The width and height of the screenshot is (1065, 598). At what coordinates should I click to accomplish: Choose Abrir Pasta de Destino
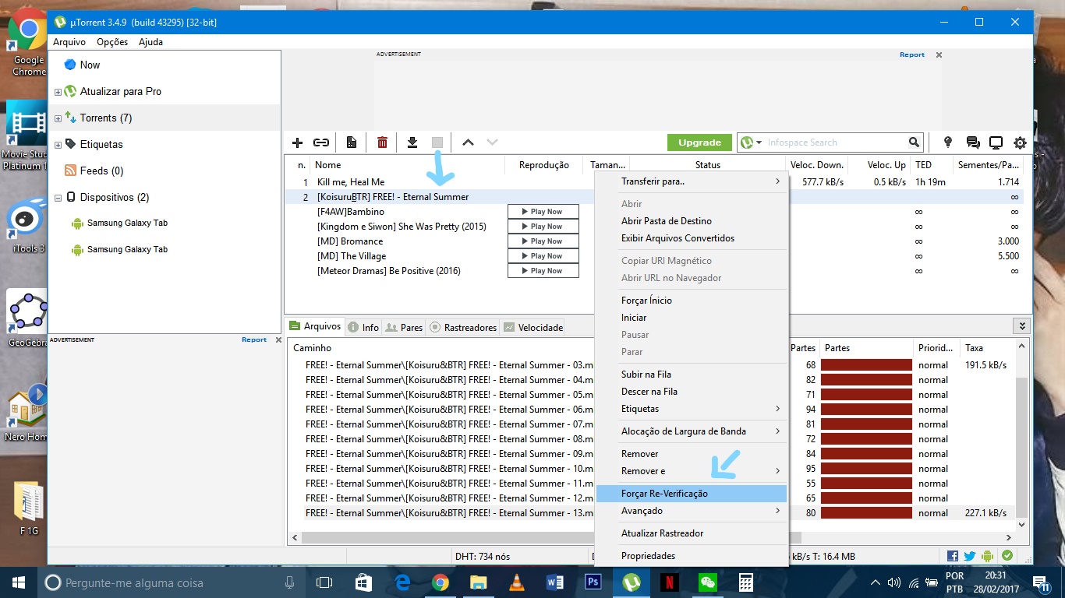691,221
